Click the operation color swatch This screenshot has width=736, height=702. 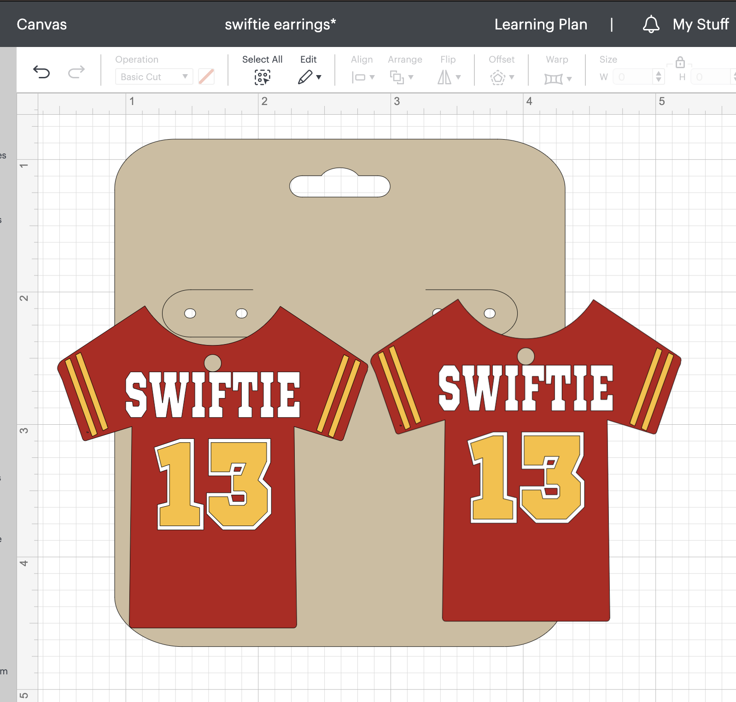pos(206,76)
